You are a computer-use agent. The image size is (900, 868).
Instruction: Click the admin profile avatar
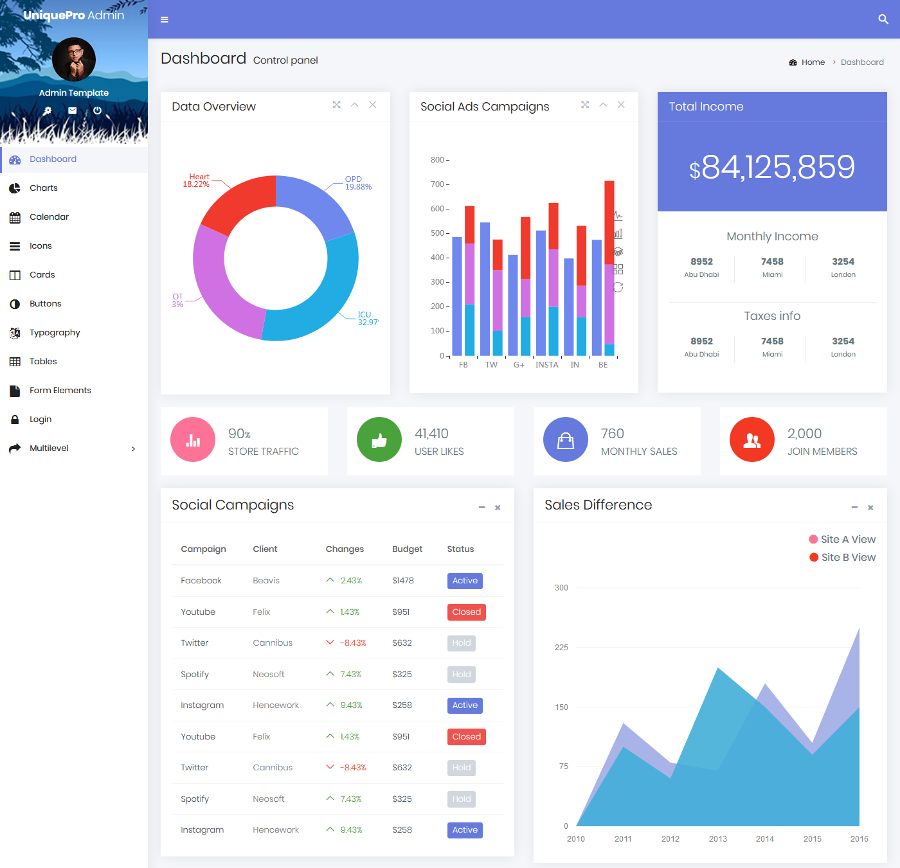[x=74, y=59]
